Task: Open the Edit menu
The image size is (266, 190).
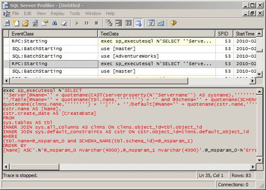Action: 27,13
